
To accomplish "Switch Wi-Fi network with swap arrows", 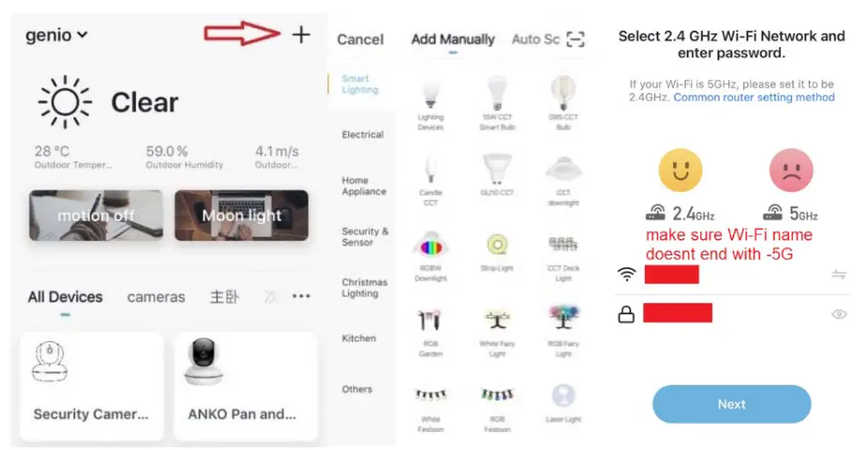I will coord(839,274).
